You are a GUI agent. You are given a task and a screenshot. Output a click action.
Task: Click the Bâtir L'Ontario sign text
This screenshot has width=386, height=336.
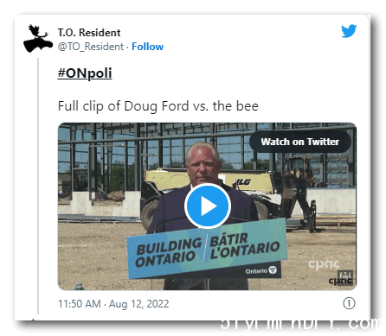(x=245, y=245)
